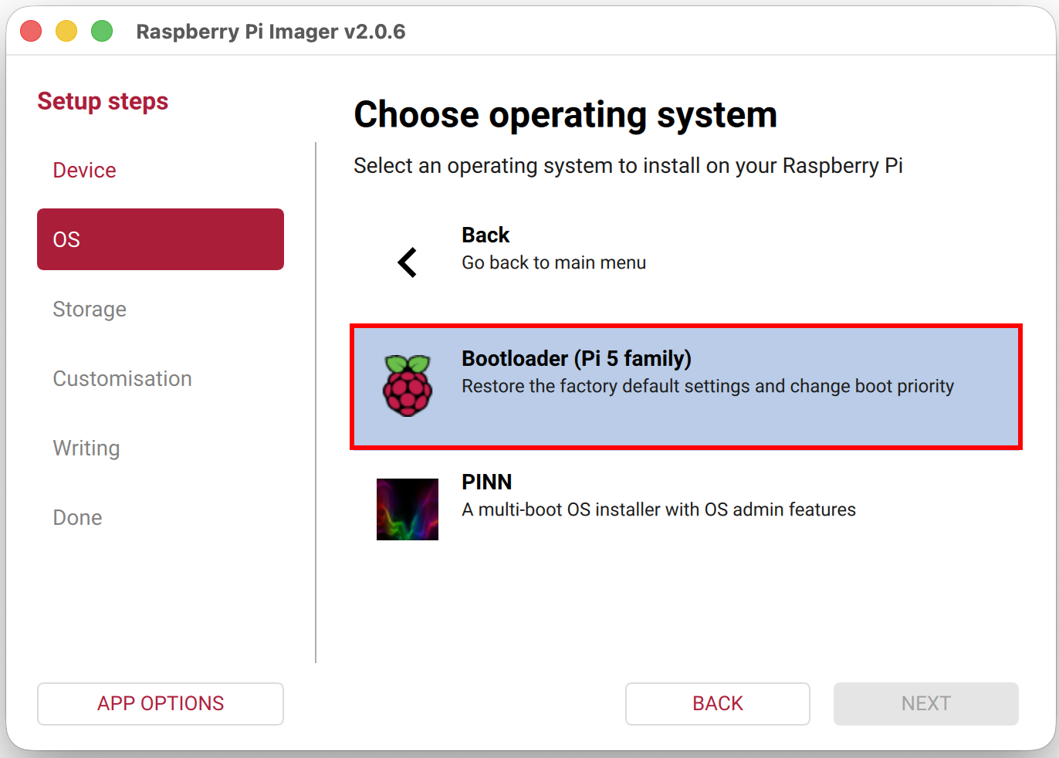The width and height of the screenshot is (1059, 758).
Task: Jump to the Customisation step
Action: coord(122,379)
